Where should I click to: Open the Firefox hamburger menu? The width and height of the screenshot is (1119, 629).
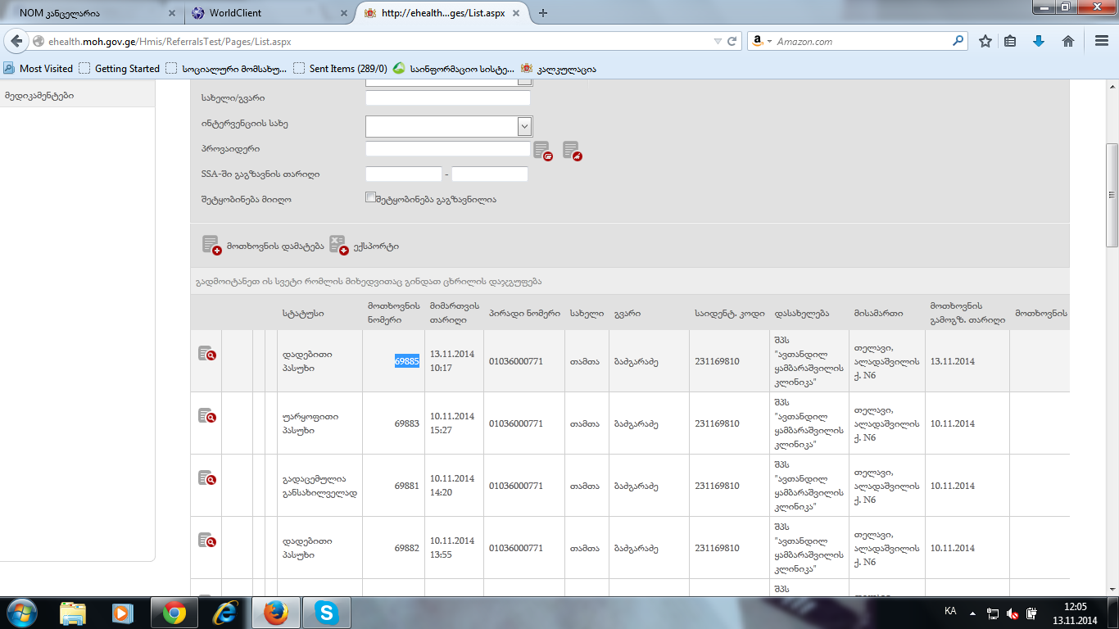1102,41
